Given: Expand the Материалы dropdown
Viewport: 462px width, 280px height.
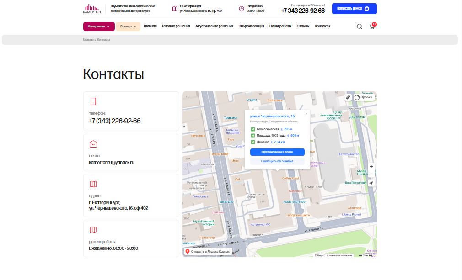Looking at the screenshot, I should 99,26.
